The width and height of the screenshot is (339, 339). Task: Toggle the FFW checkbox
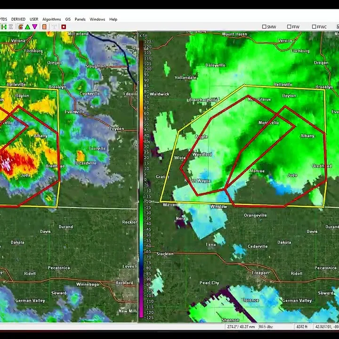289,27
